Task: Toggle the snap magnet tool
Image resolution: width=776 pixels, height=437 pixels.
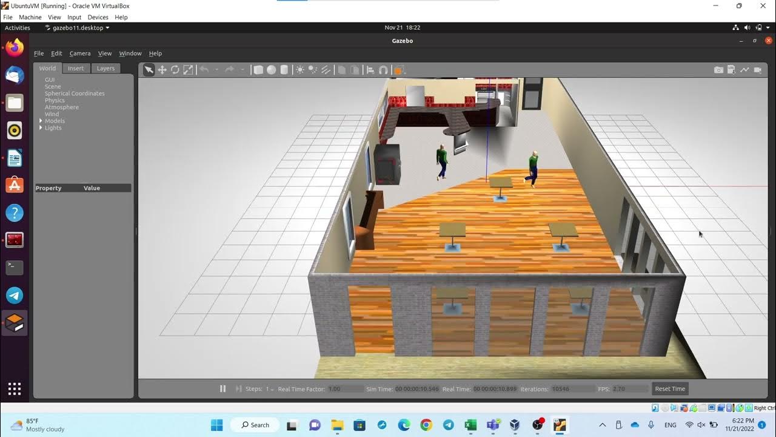Action: (383, 70)
